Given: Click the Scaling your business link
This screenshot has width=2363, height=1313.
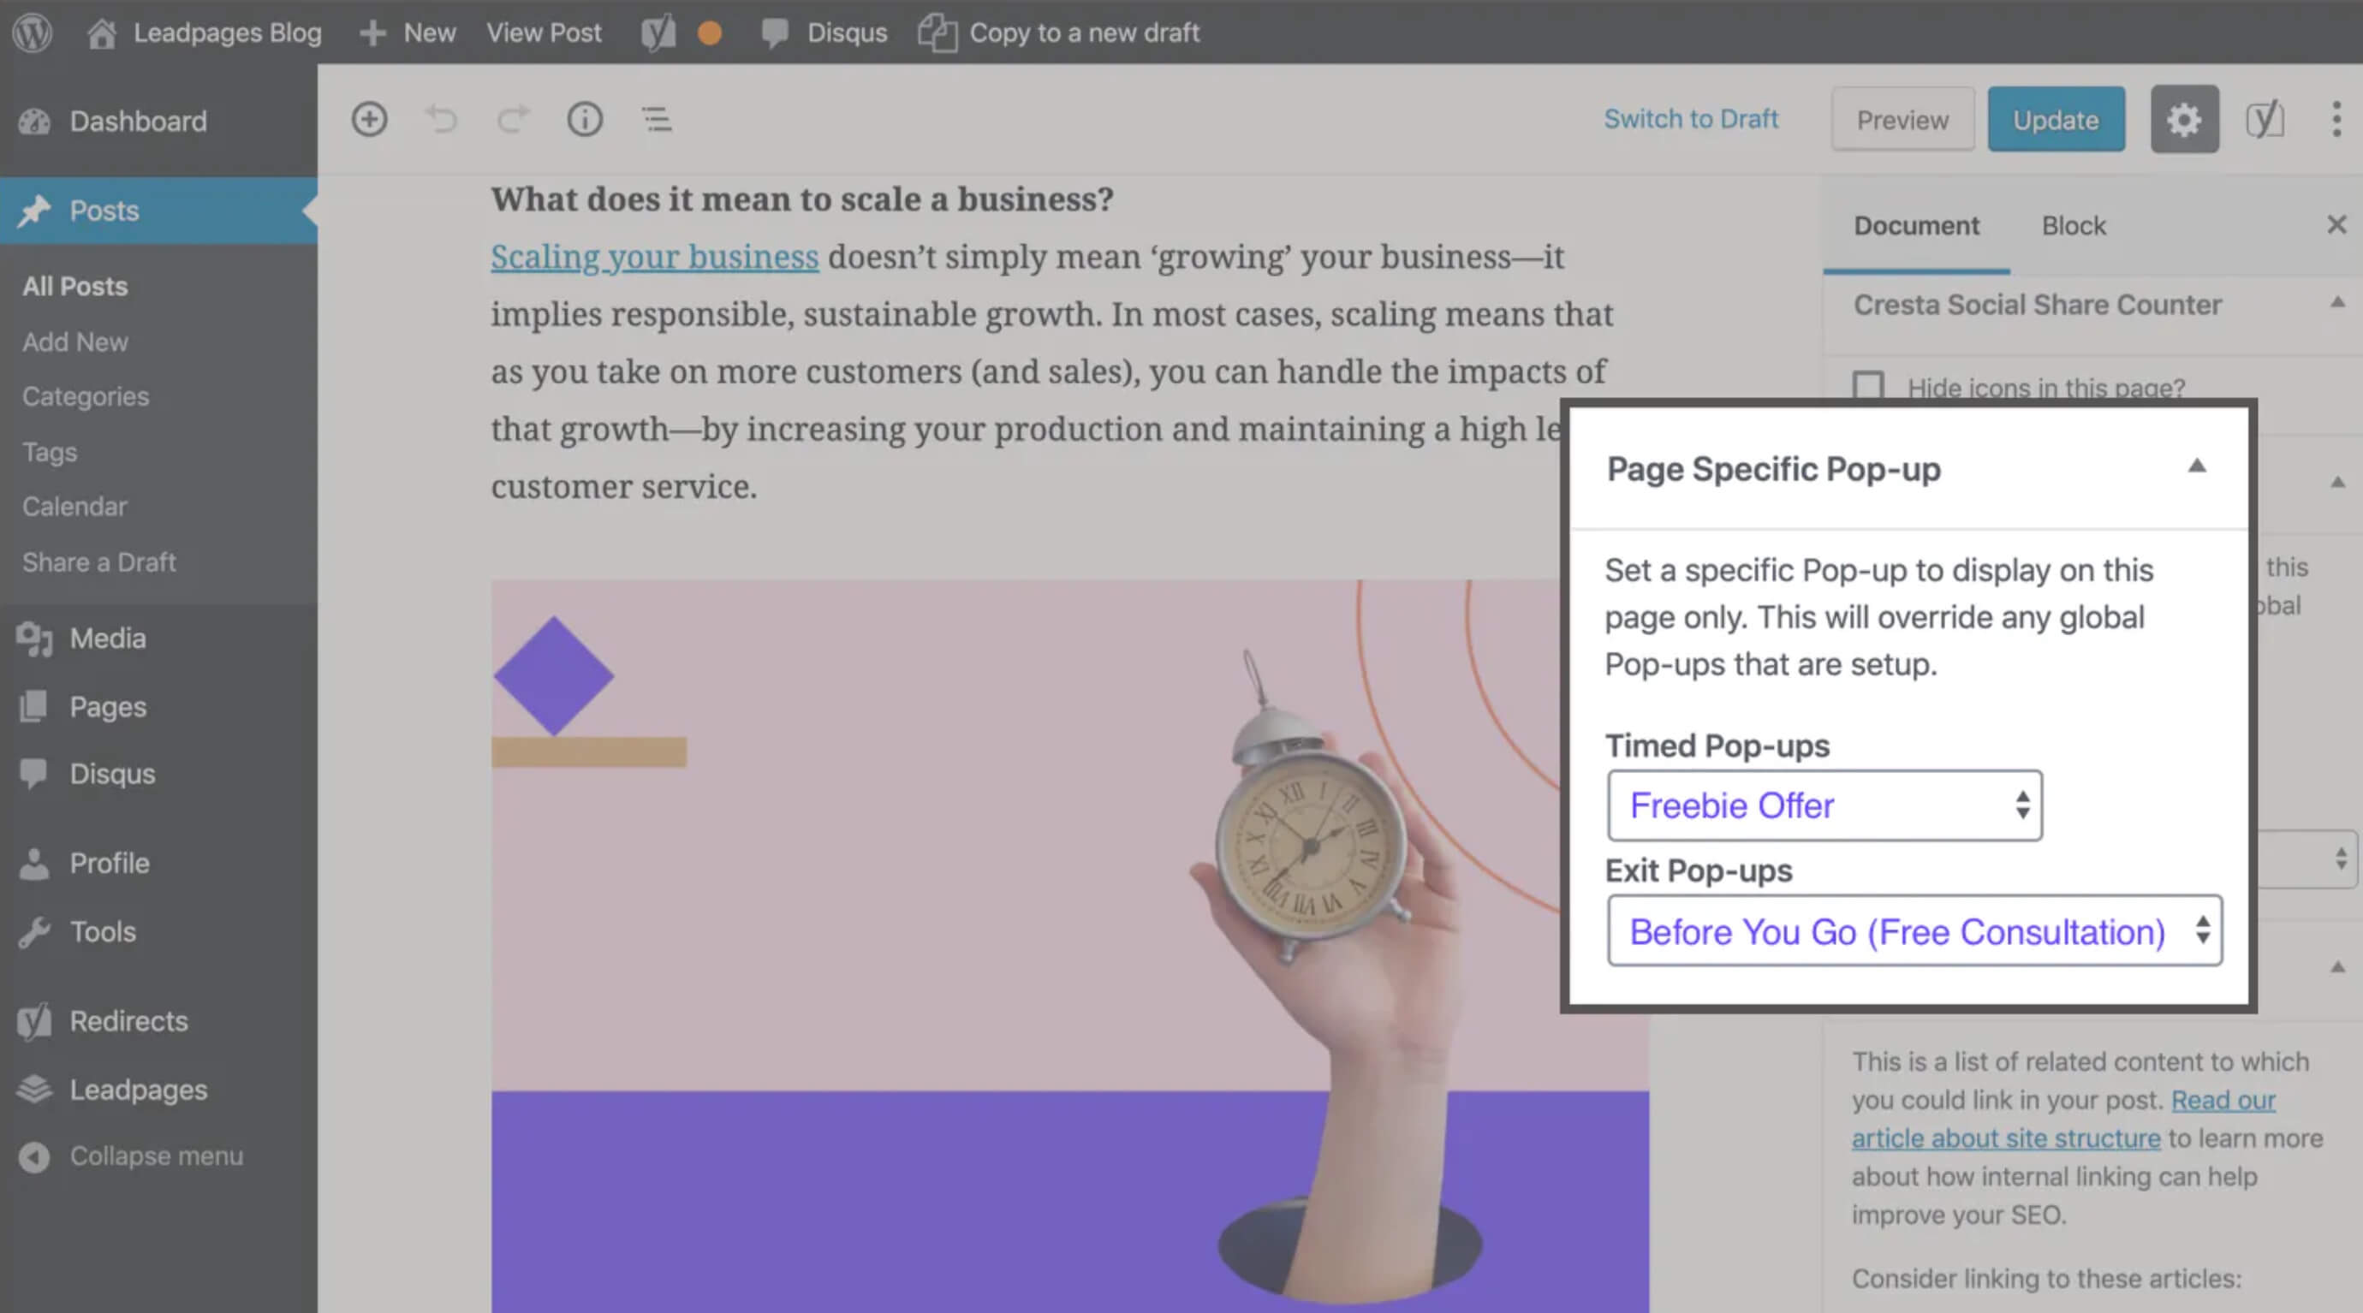Looking at the screenshot, I should [x=653, y=255].
